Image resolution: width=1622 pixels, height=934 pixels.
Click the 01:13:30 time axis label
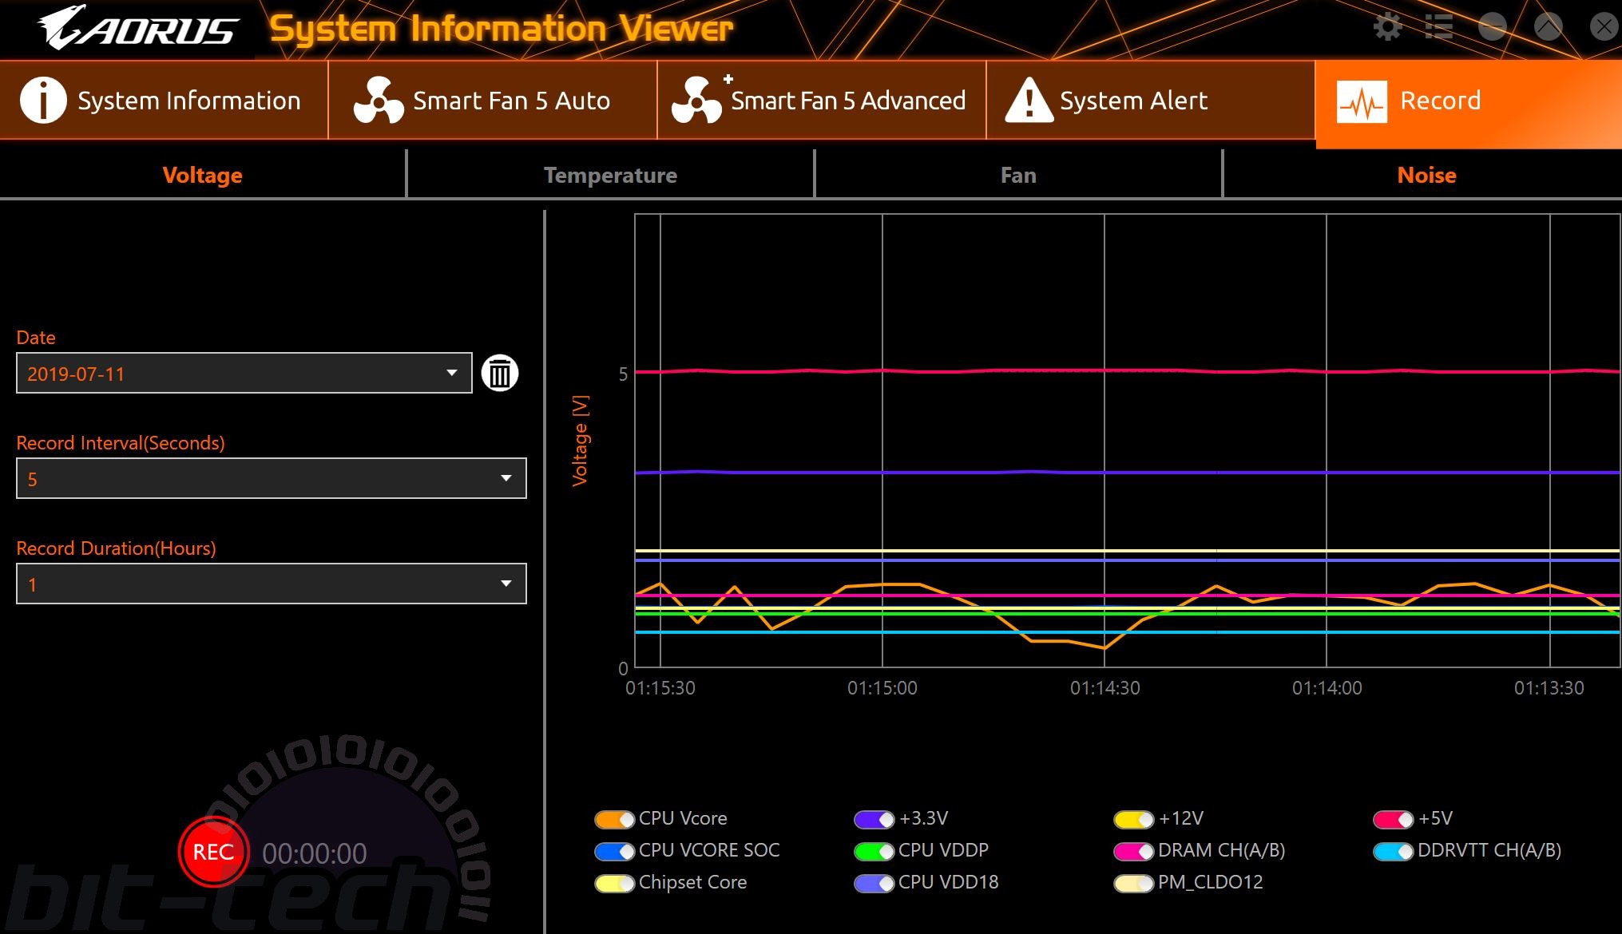pyautogui.click(x=1549, y=687)
